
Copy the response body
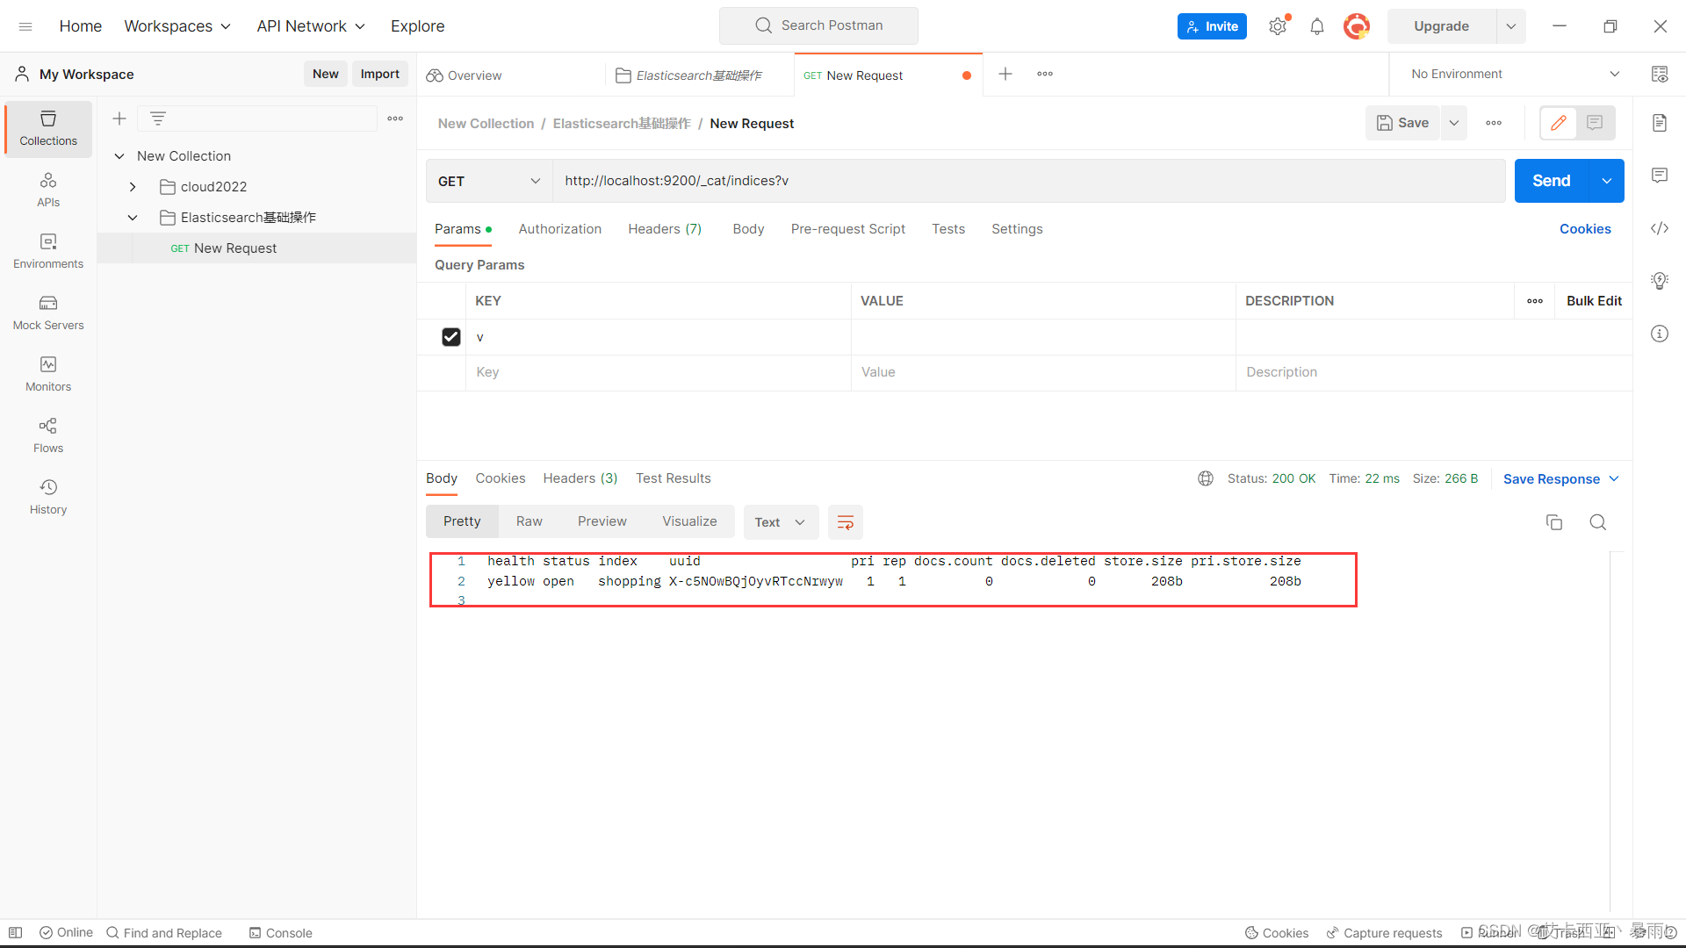(1554, 522)
